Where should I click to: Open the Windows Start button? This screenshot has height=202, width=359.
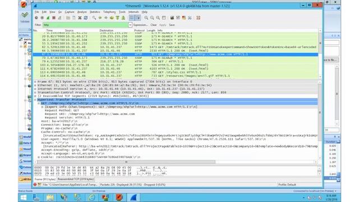(x=24, y=198)
